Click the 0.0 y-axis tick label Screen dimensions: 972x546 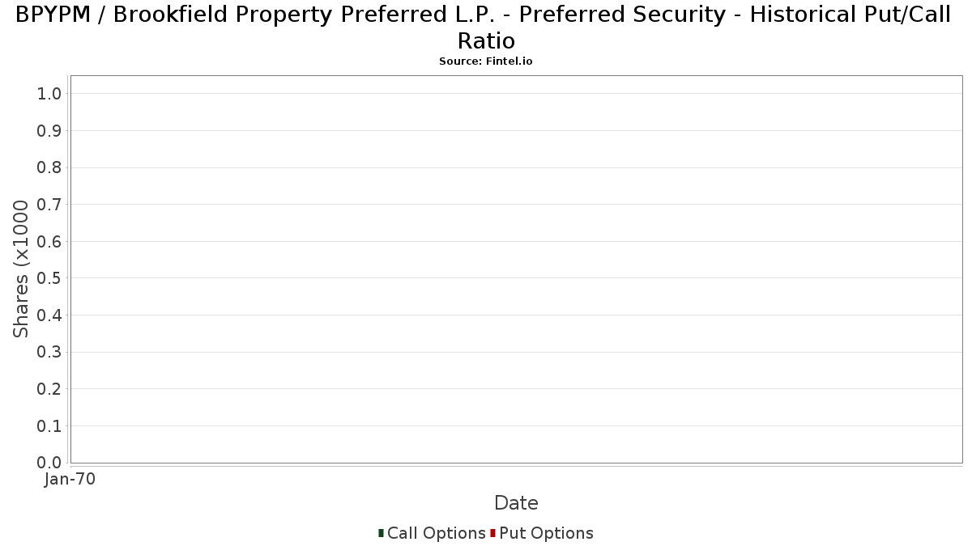49,463
